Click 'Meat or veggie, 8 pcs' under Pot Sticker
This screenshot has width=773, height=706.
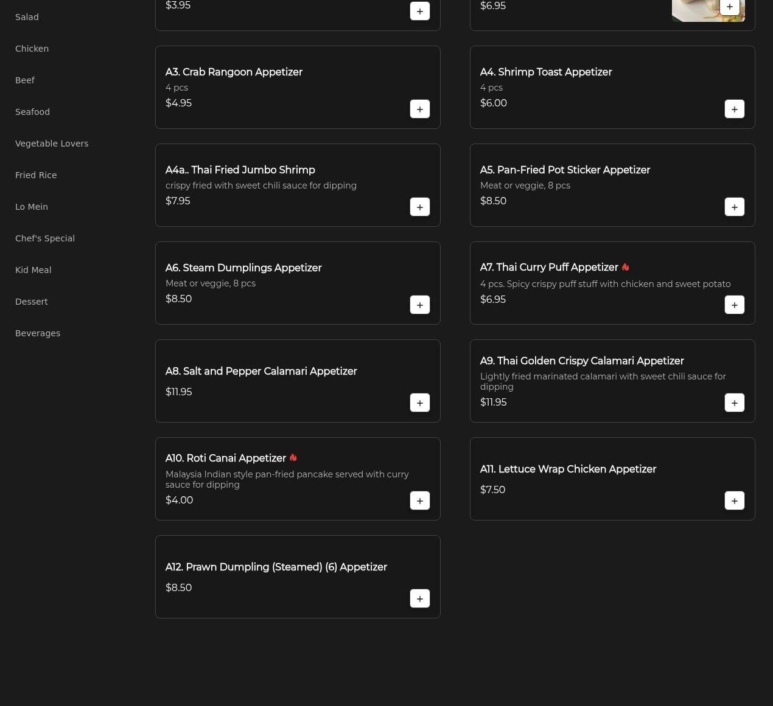tap(525, 185)
